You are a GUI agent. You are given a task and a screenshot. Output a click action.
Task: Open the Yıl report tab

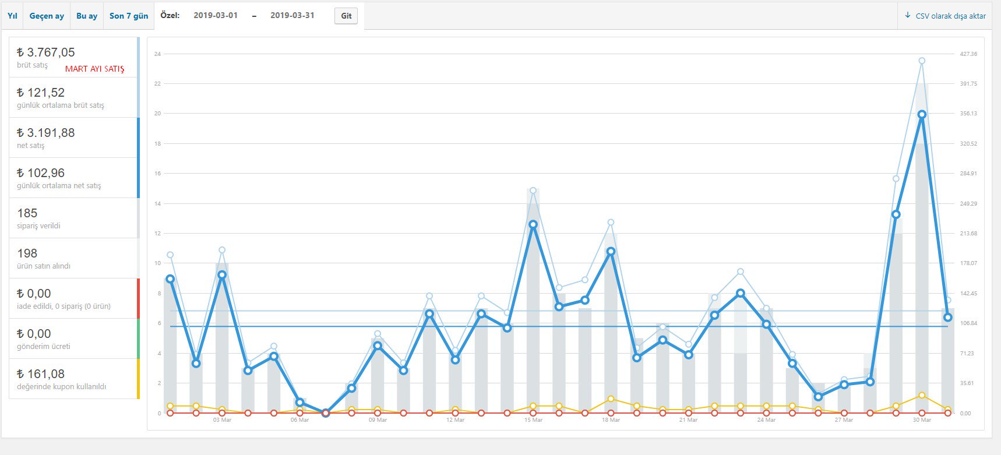coord(12,16)
